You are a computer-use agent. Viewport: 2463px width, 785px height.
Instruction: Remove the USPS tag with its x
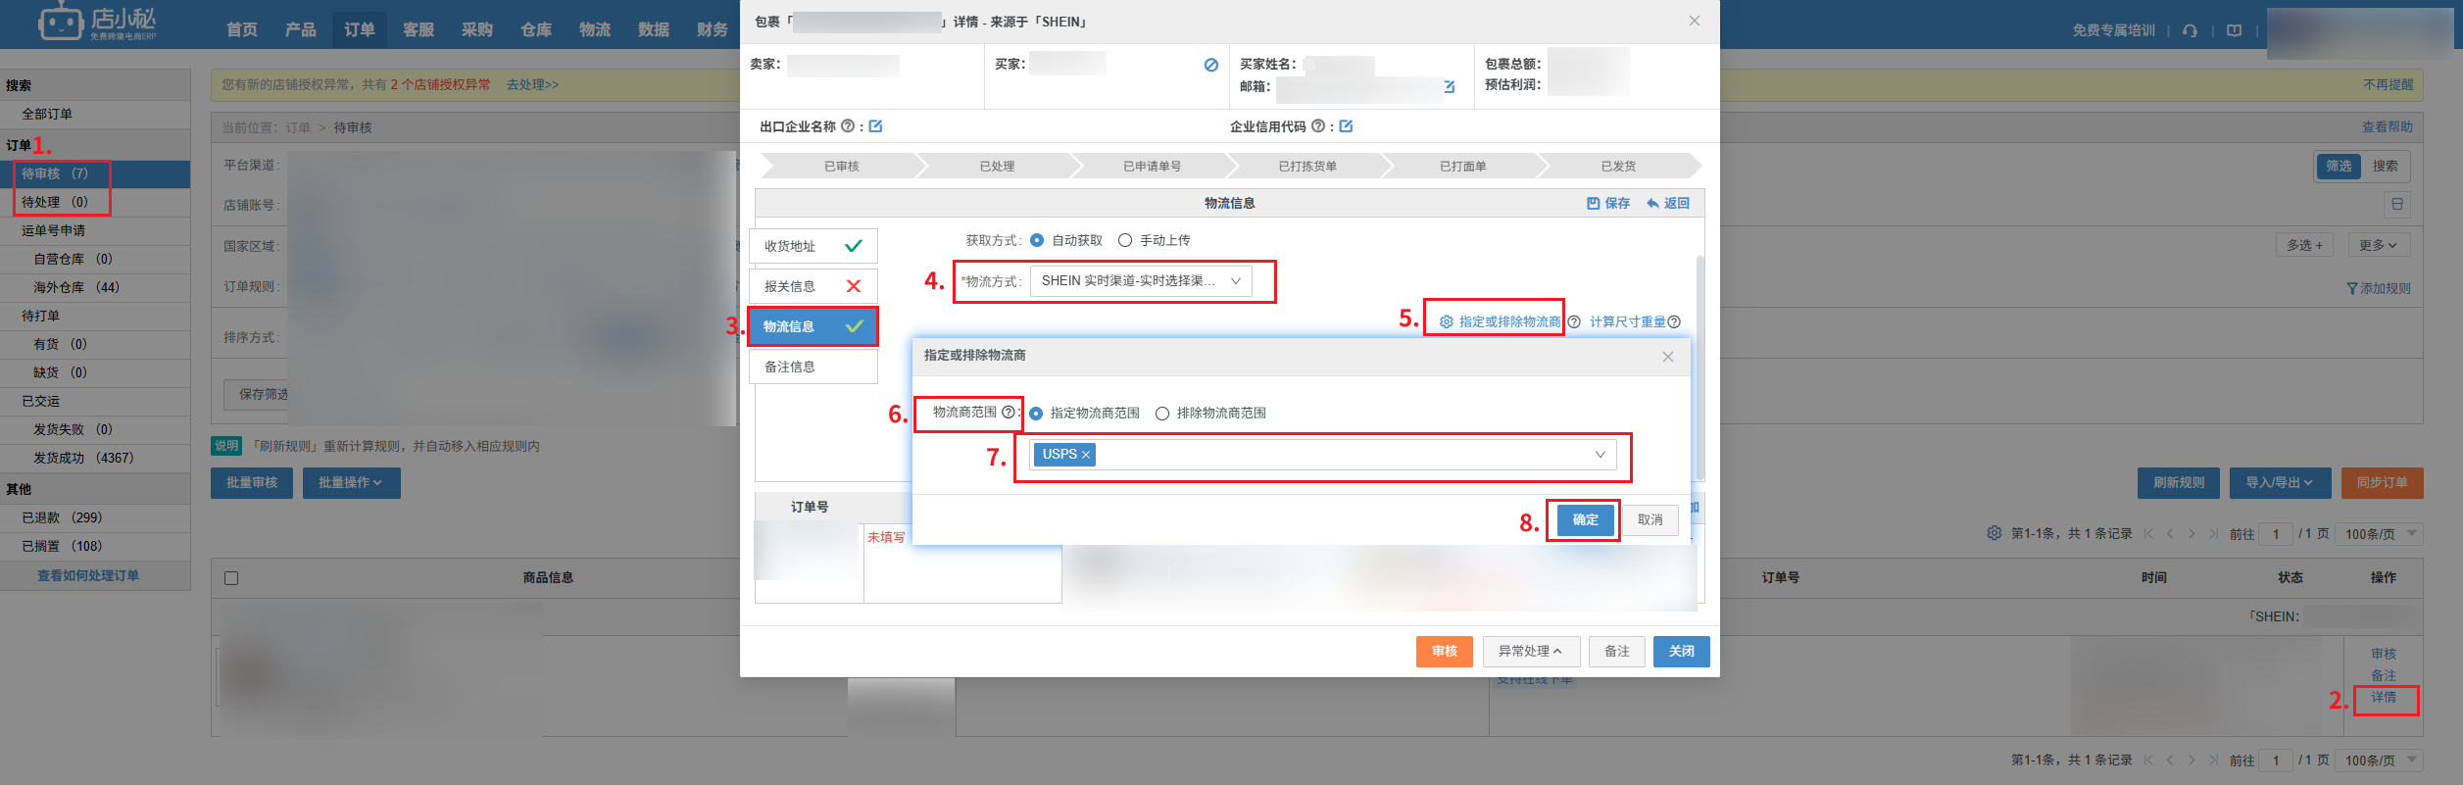[x=1086, y=455]
